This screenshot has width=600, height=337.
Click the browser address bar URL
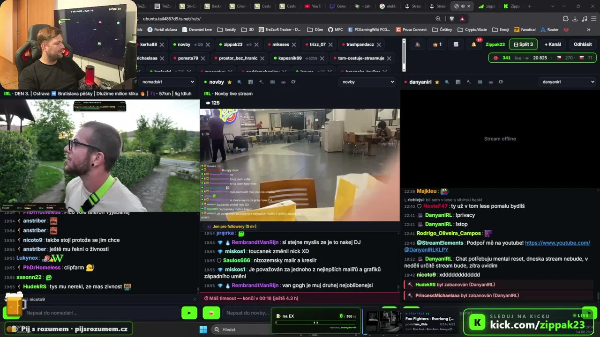[172, 19]
